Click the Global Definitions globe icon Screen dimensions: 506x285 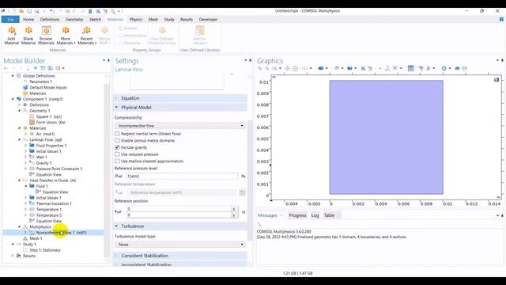(19, 76)
